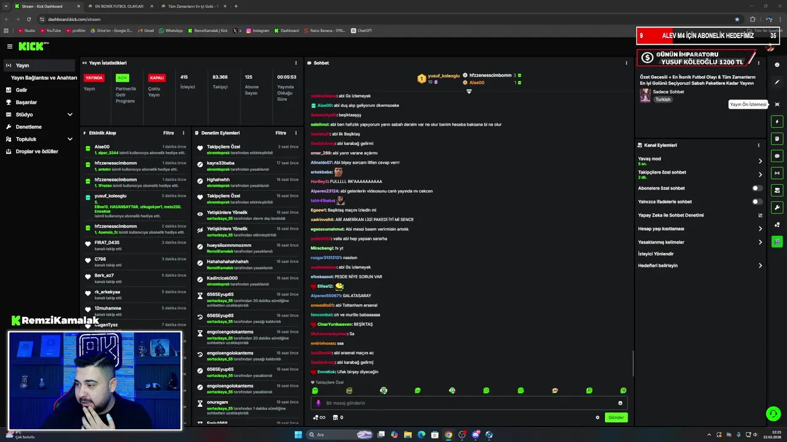Open Yayın Ön İzlemesi stream preview icon

tap(777, 104)
